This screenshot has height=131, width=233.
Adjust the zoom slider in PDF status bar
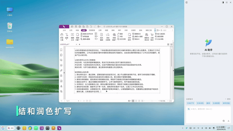point(152,101)
